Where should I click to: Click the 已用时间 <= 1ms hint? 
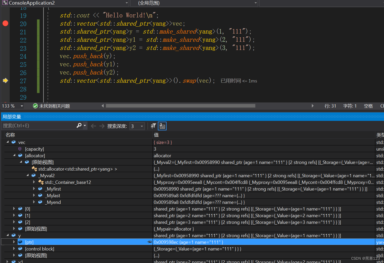[x=239, y=81]
